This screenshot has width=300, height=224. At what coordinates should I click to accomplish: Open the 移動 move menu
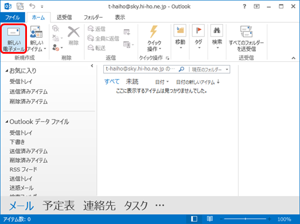(x=180, y=37)
